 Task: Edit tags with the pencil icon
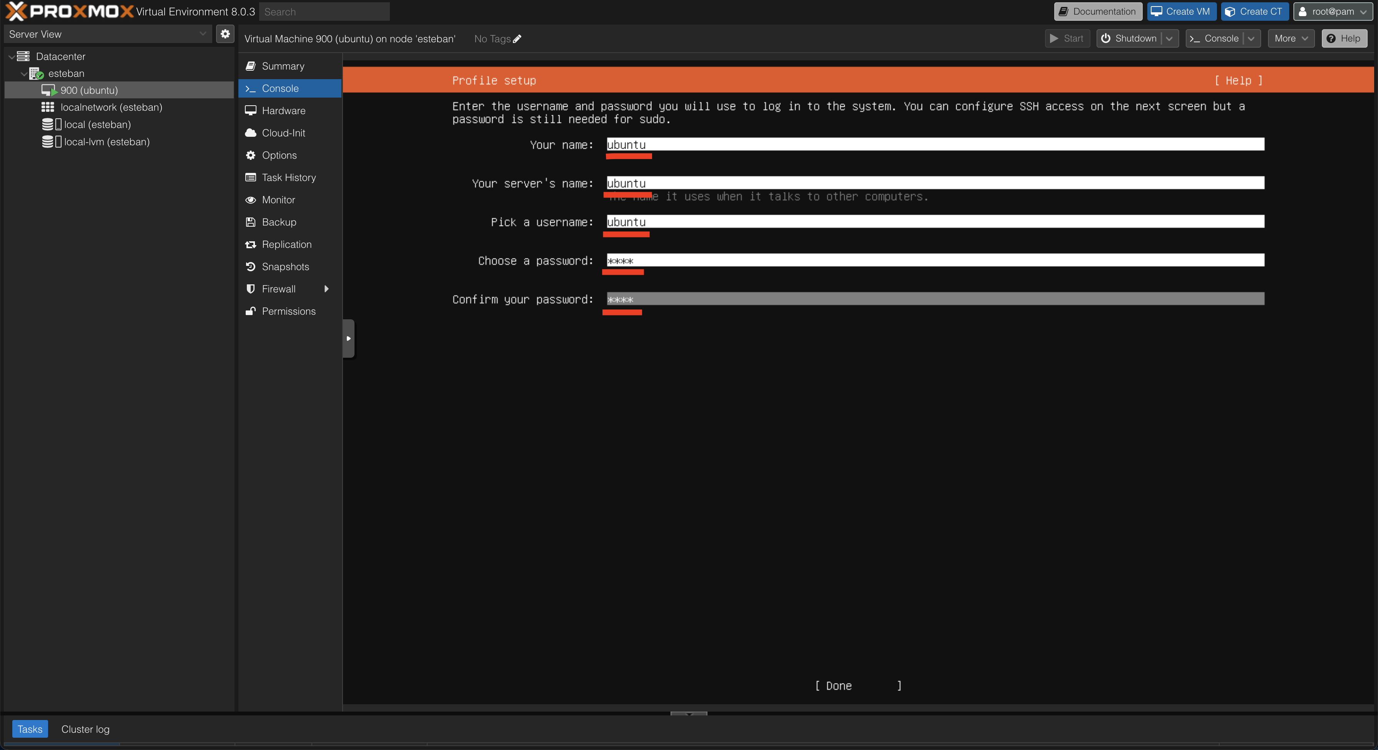(x=517, y=38)
